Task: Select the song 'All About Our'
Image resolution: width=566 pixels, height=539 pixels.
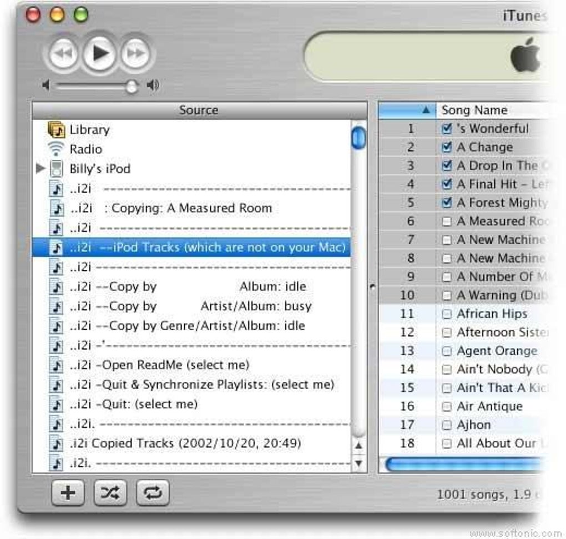Action: [502, 444]
